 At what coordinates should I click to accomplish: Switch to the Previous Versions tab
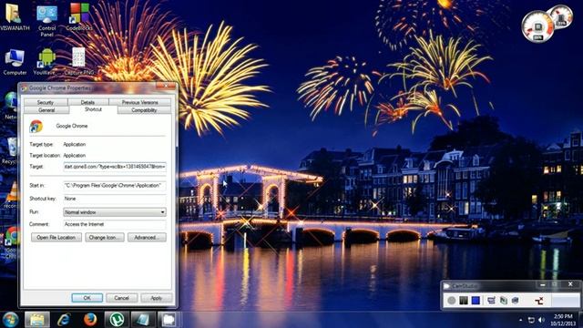coord(139,102)
